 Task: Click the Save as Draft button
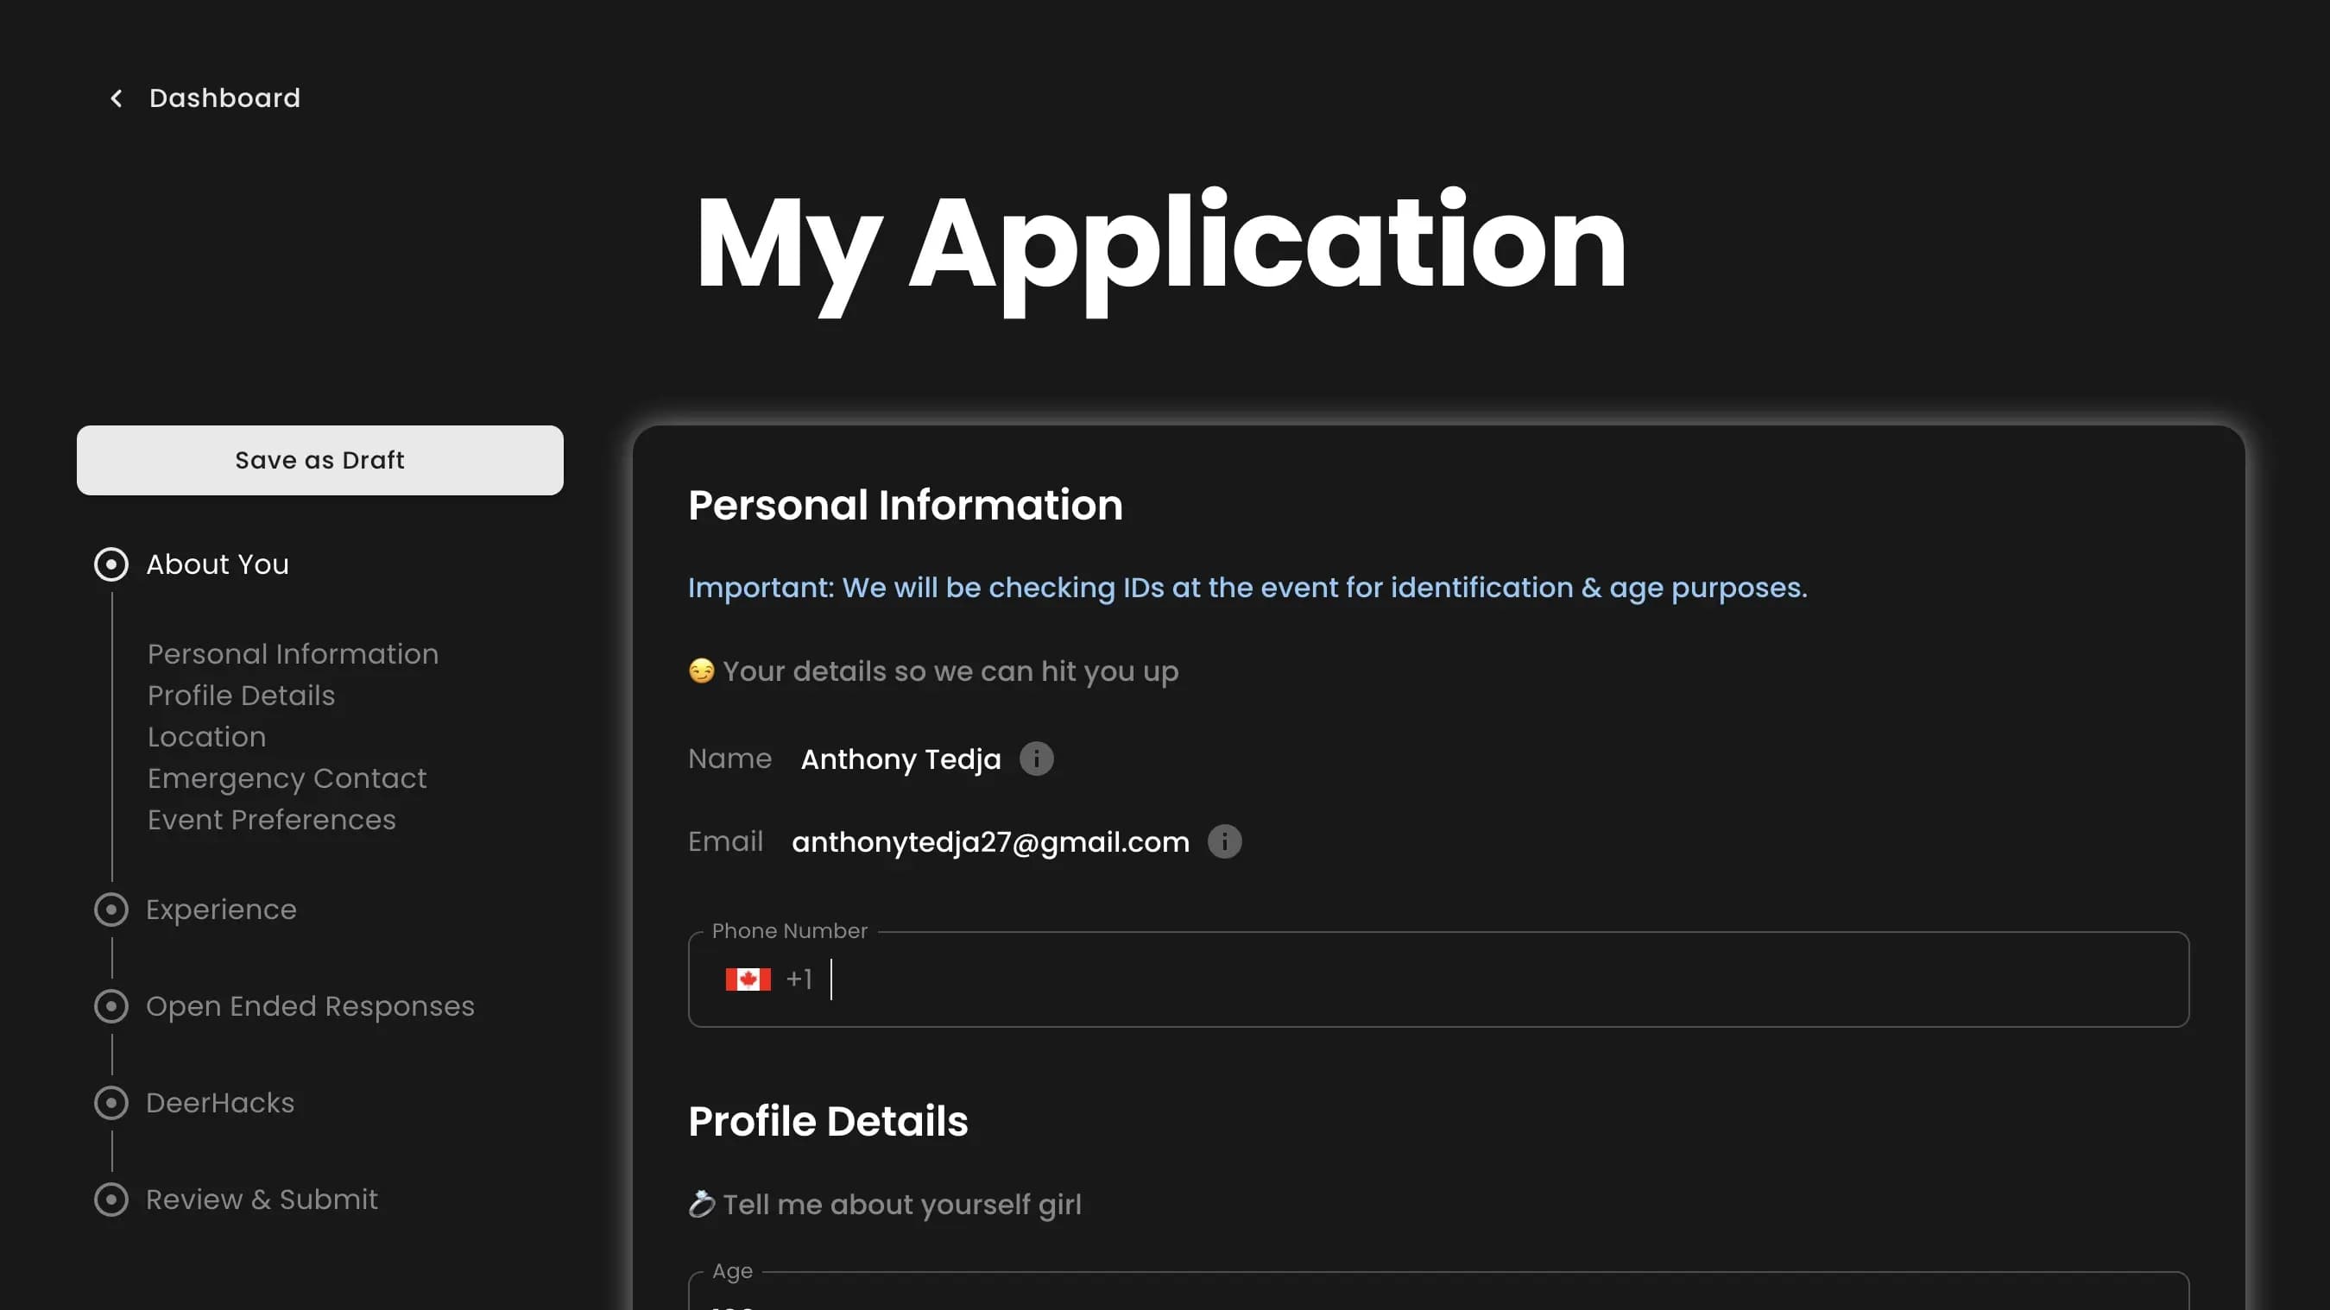tap(320, 461)
